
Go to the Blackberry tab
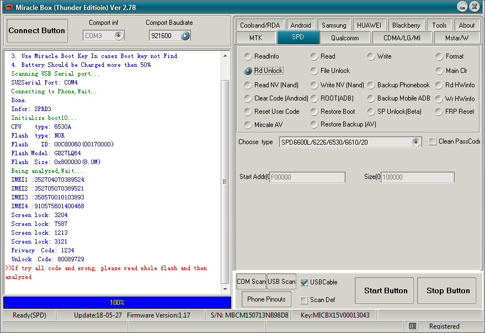tap(406, 25)
